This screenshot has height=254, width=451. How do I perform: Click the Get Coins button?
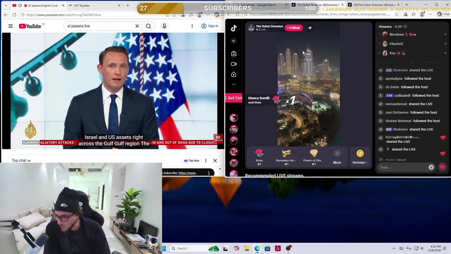234,98
